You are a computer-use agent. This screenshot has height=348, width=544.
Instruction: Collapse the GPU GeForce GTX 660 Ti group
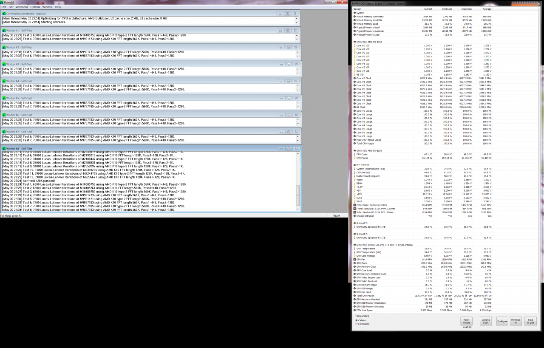(x=354, y=245)
